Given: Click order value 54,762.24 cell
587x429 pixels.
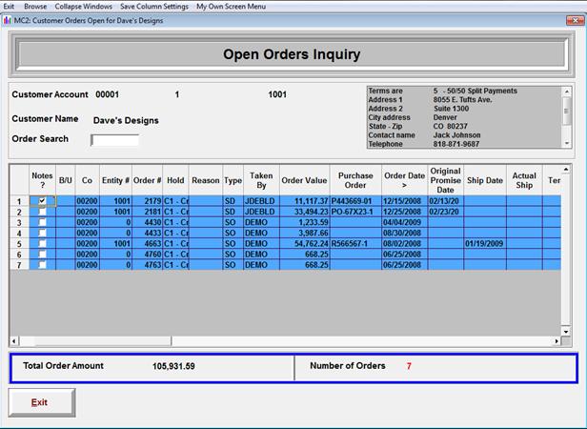Looking at the screenshot, I should pos(304,243).
